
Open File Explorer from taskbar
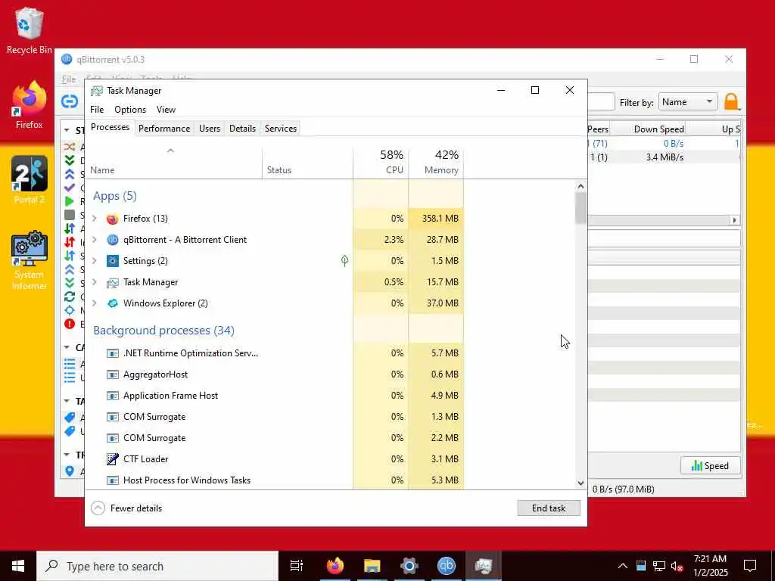[x=372, y=566]
